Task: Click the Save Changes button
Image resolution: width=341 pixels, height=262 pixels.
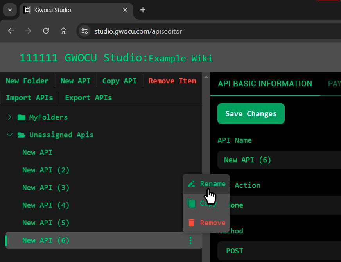Action: (251, 113)
